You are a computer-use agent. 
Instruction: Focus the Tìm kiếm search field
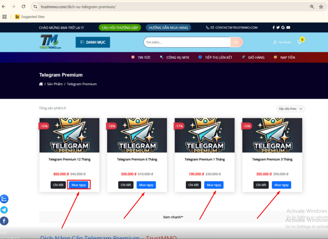click(187, 42)
